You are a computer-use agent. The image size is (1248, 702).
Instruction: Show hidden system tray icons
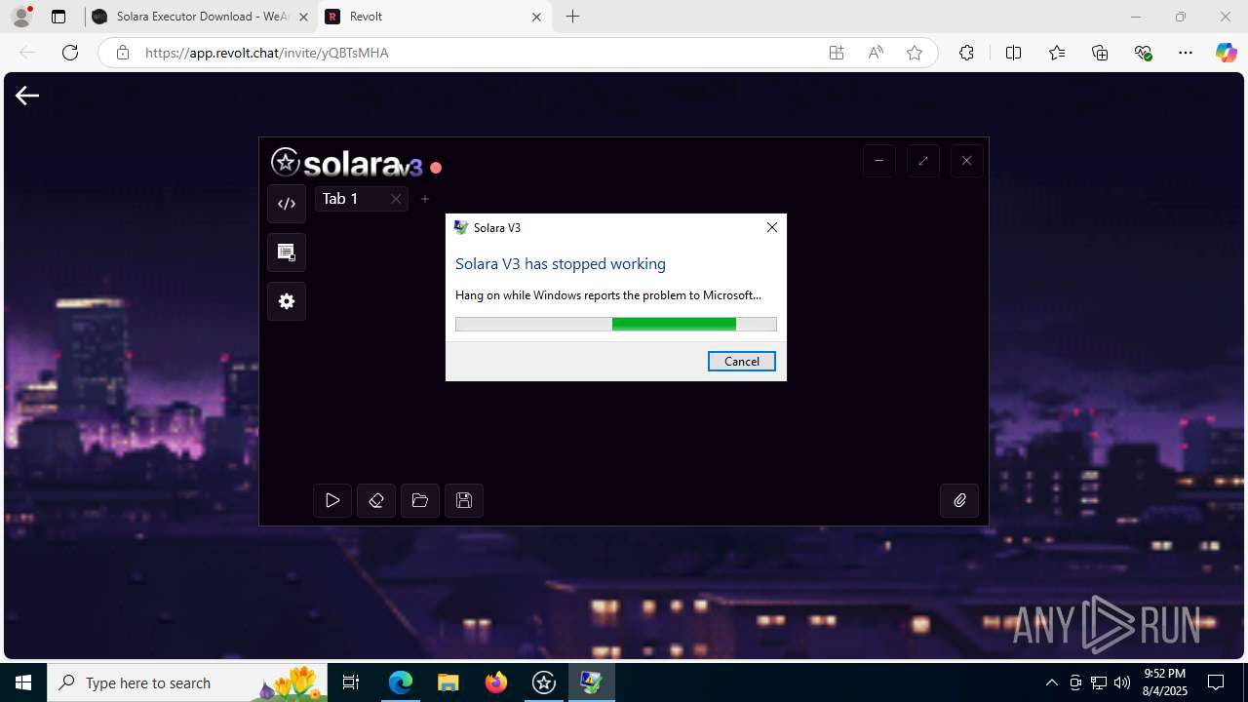[1052, 682]
